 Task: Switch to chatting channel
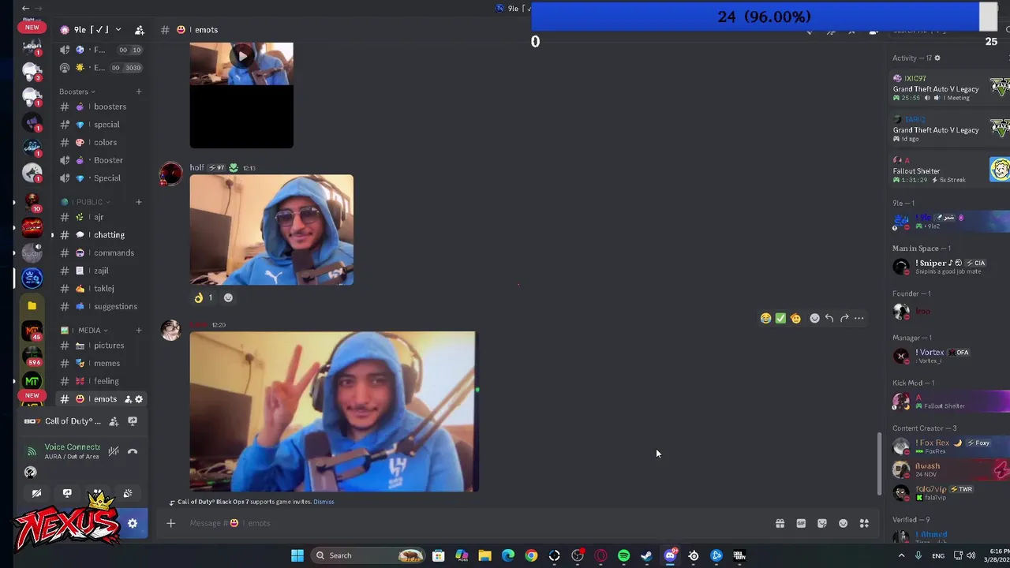tap(101, 235)
